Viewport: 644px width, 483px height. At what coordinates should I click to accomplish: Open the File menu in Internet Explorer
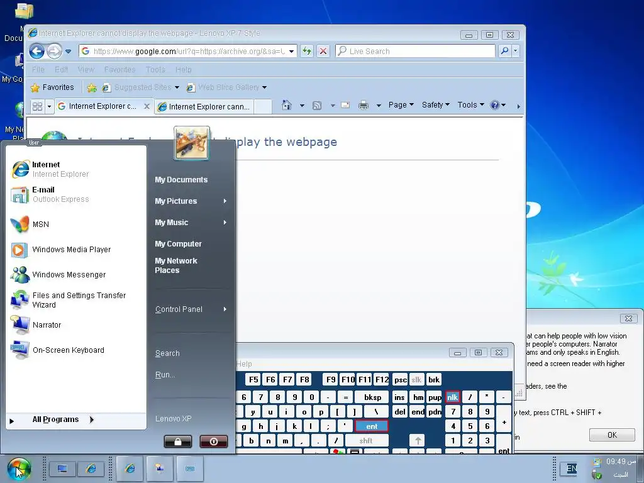pyautogui.click(x=38, y=69)
